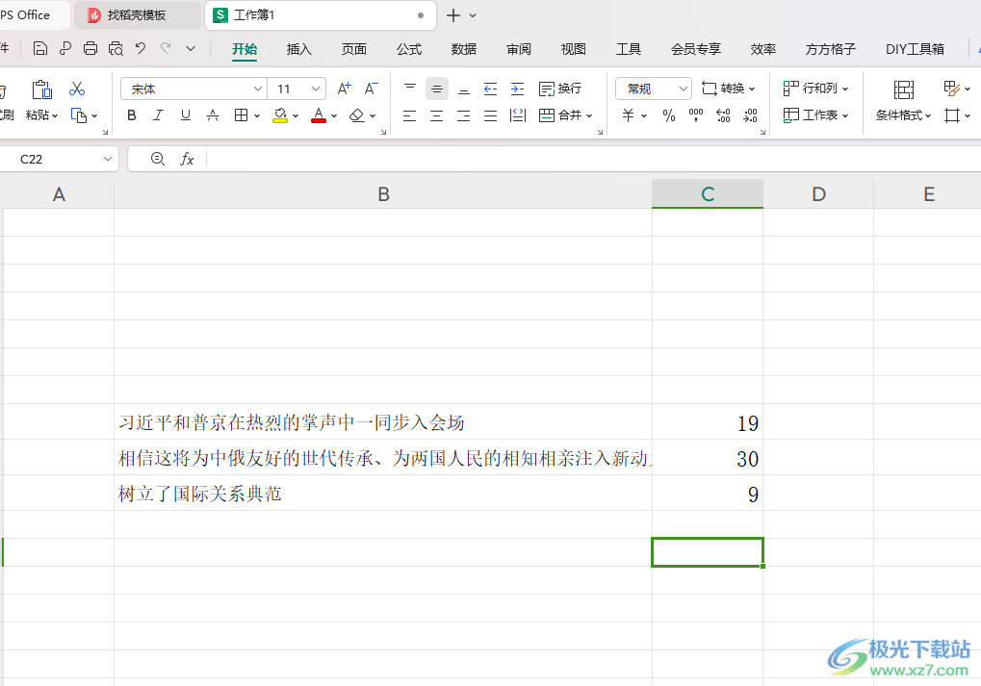This screenshot has height=686, width=981.
Task: Click distributed alignment icon
Action: coord(518,115)
